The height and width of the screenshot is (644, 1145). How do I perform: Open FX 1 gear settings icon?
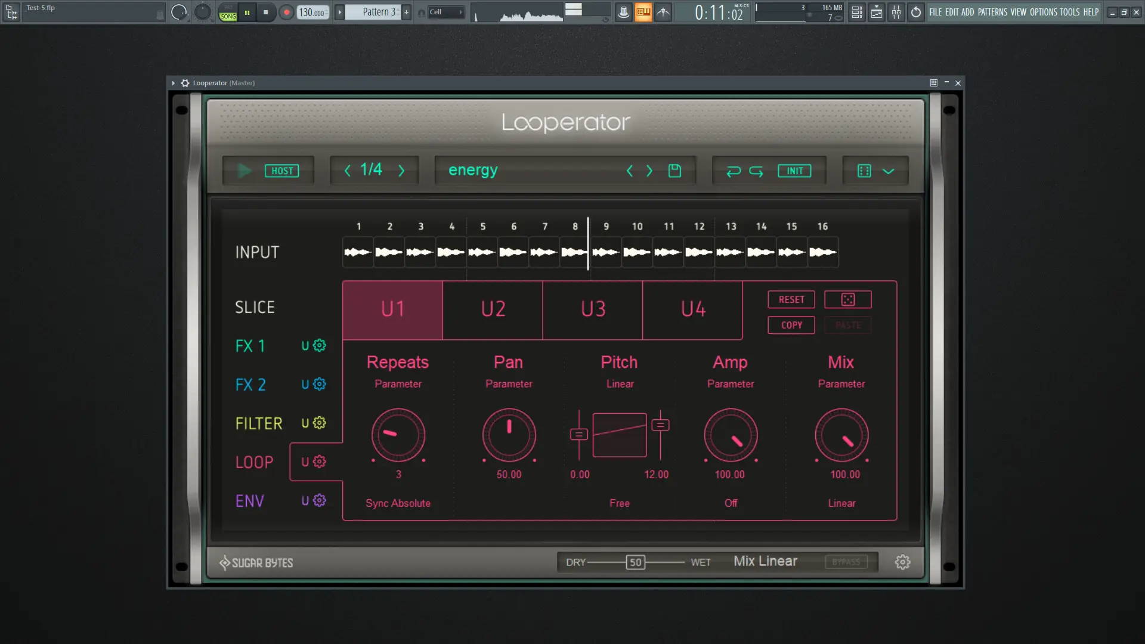click(320, 345)
